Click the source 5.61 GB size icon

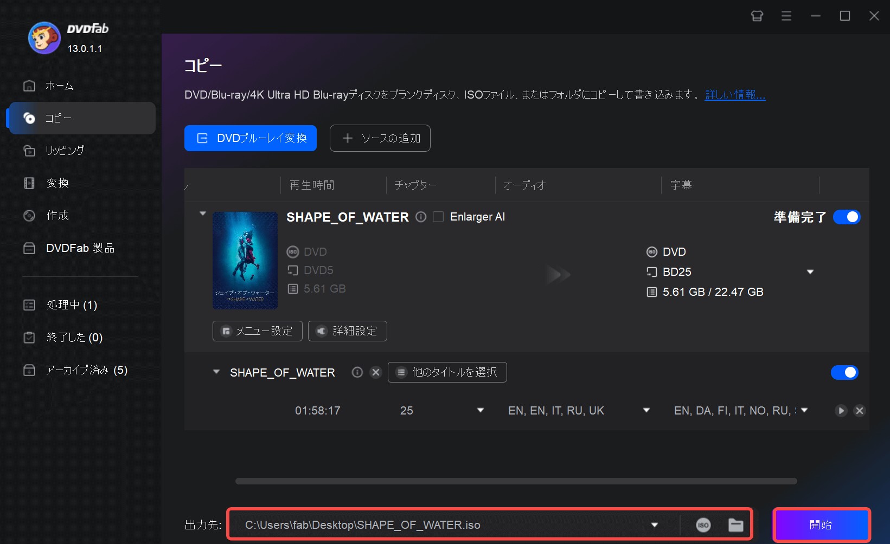click(x=293, y=289)
